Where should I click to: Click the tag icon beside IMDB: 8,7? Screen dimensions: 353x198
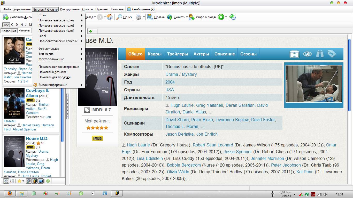coord(87,110)
